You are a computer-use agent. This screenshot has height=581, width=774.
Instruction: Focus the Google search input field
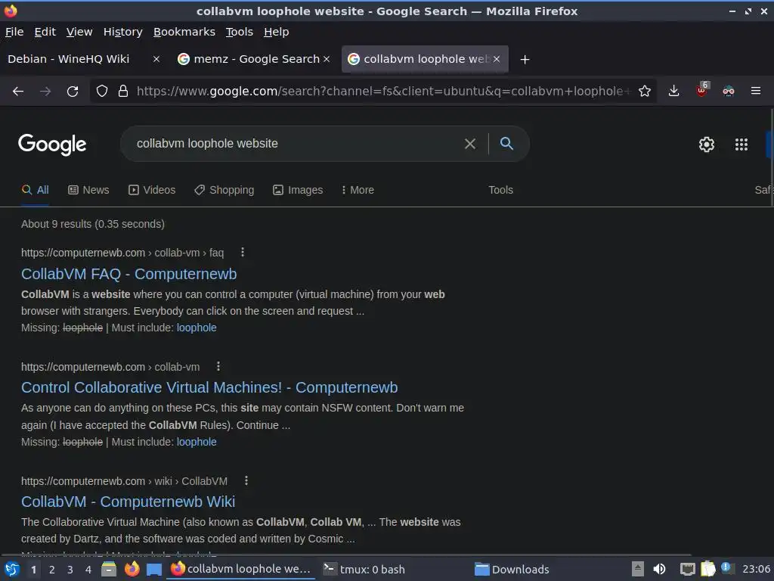pos(296,144)
